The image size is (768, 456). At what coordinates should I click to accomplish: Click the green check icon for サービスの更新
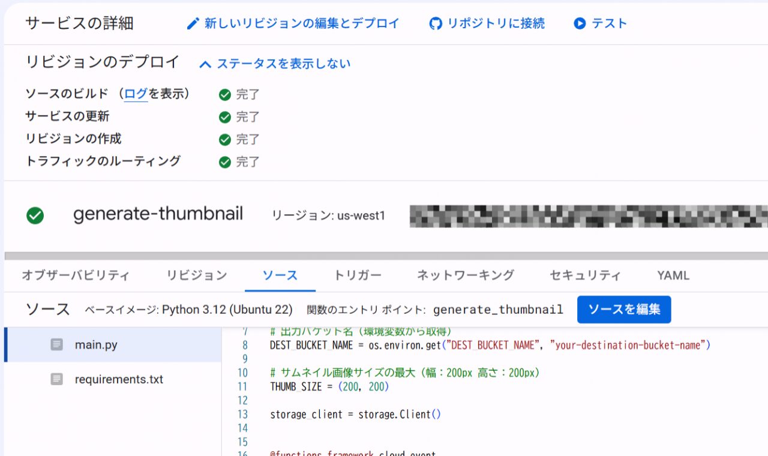[225, 117]
